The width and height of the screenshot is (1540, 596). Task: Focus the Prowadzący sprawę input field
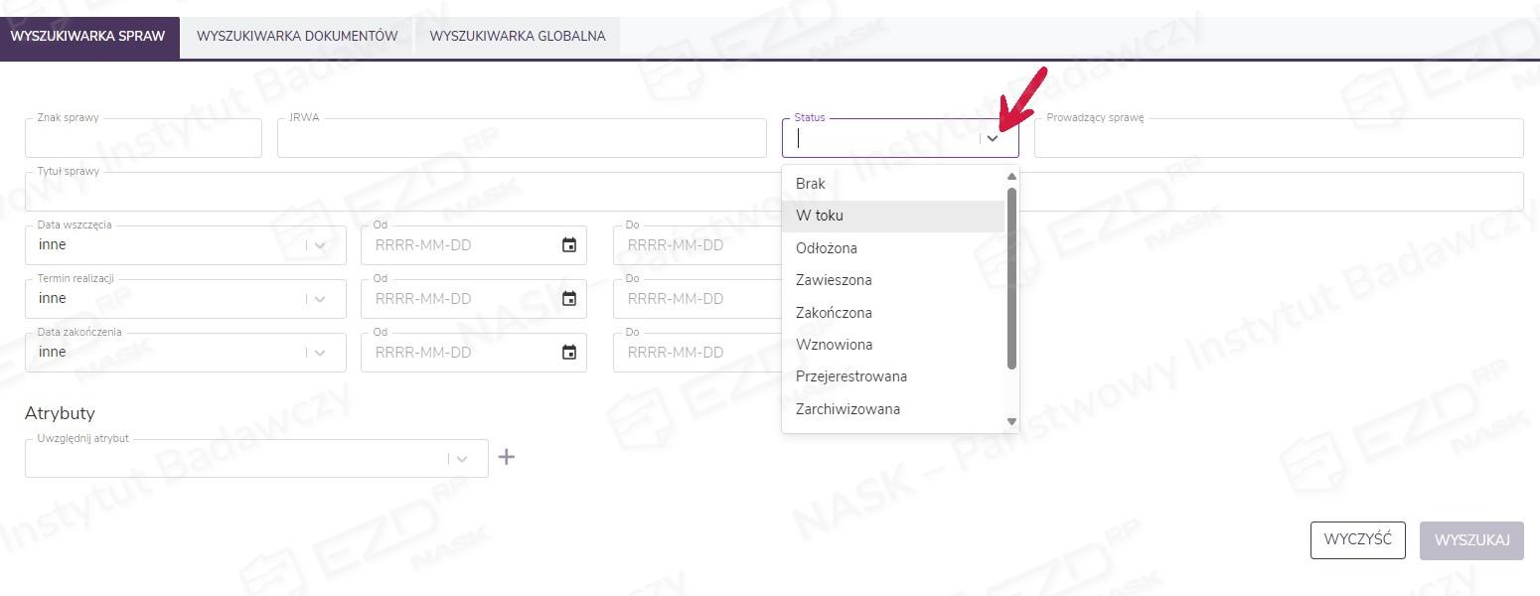1278,140
